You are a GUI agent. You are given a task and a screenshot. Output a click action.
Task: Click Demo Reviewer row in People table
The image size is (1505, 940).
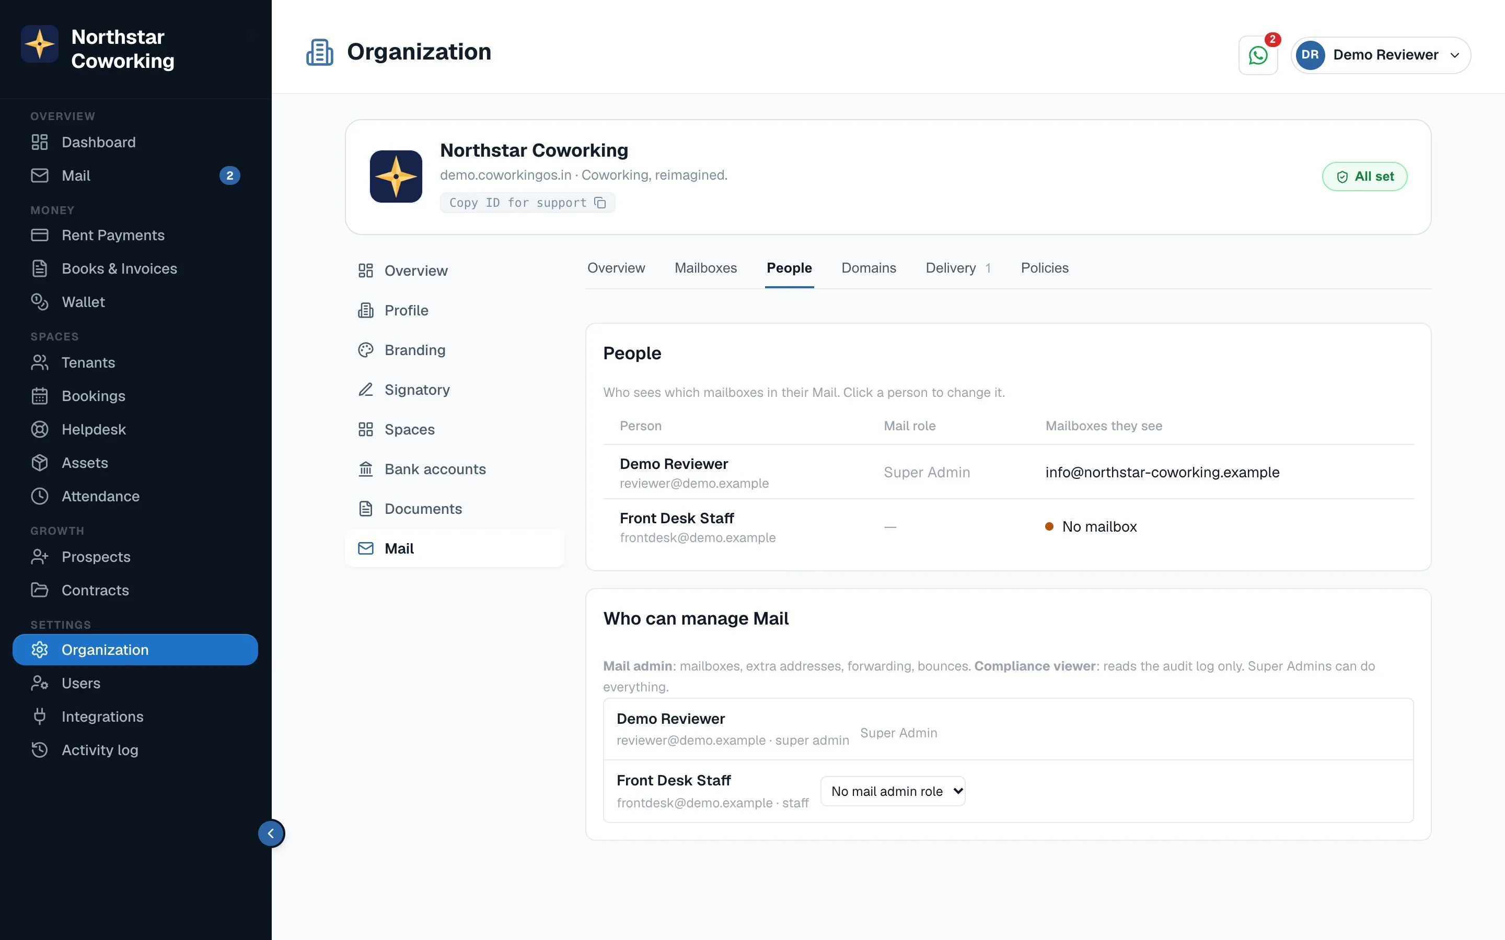(x=1008, y=472)
